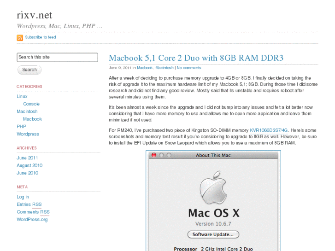Open Macintosh category link in post meta
This screenshot has width=335, height=251.
pyautogui.click(x=165, y=68)
